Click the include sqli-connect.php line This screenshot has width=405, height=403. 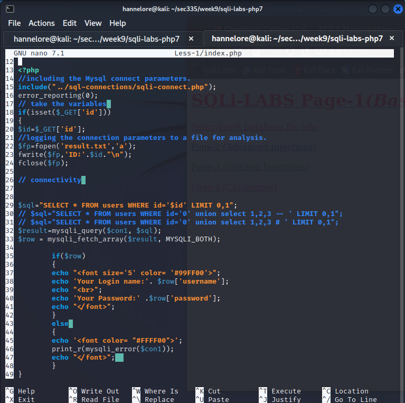point(117,87)
